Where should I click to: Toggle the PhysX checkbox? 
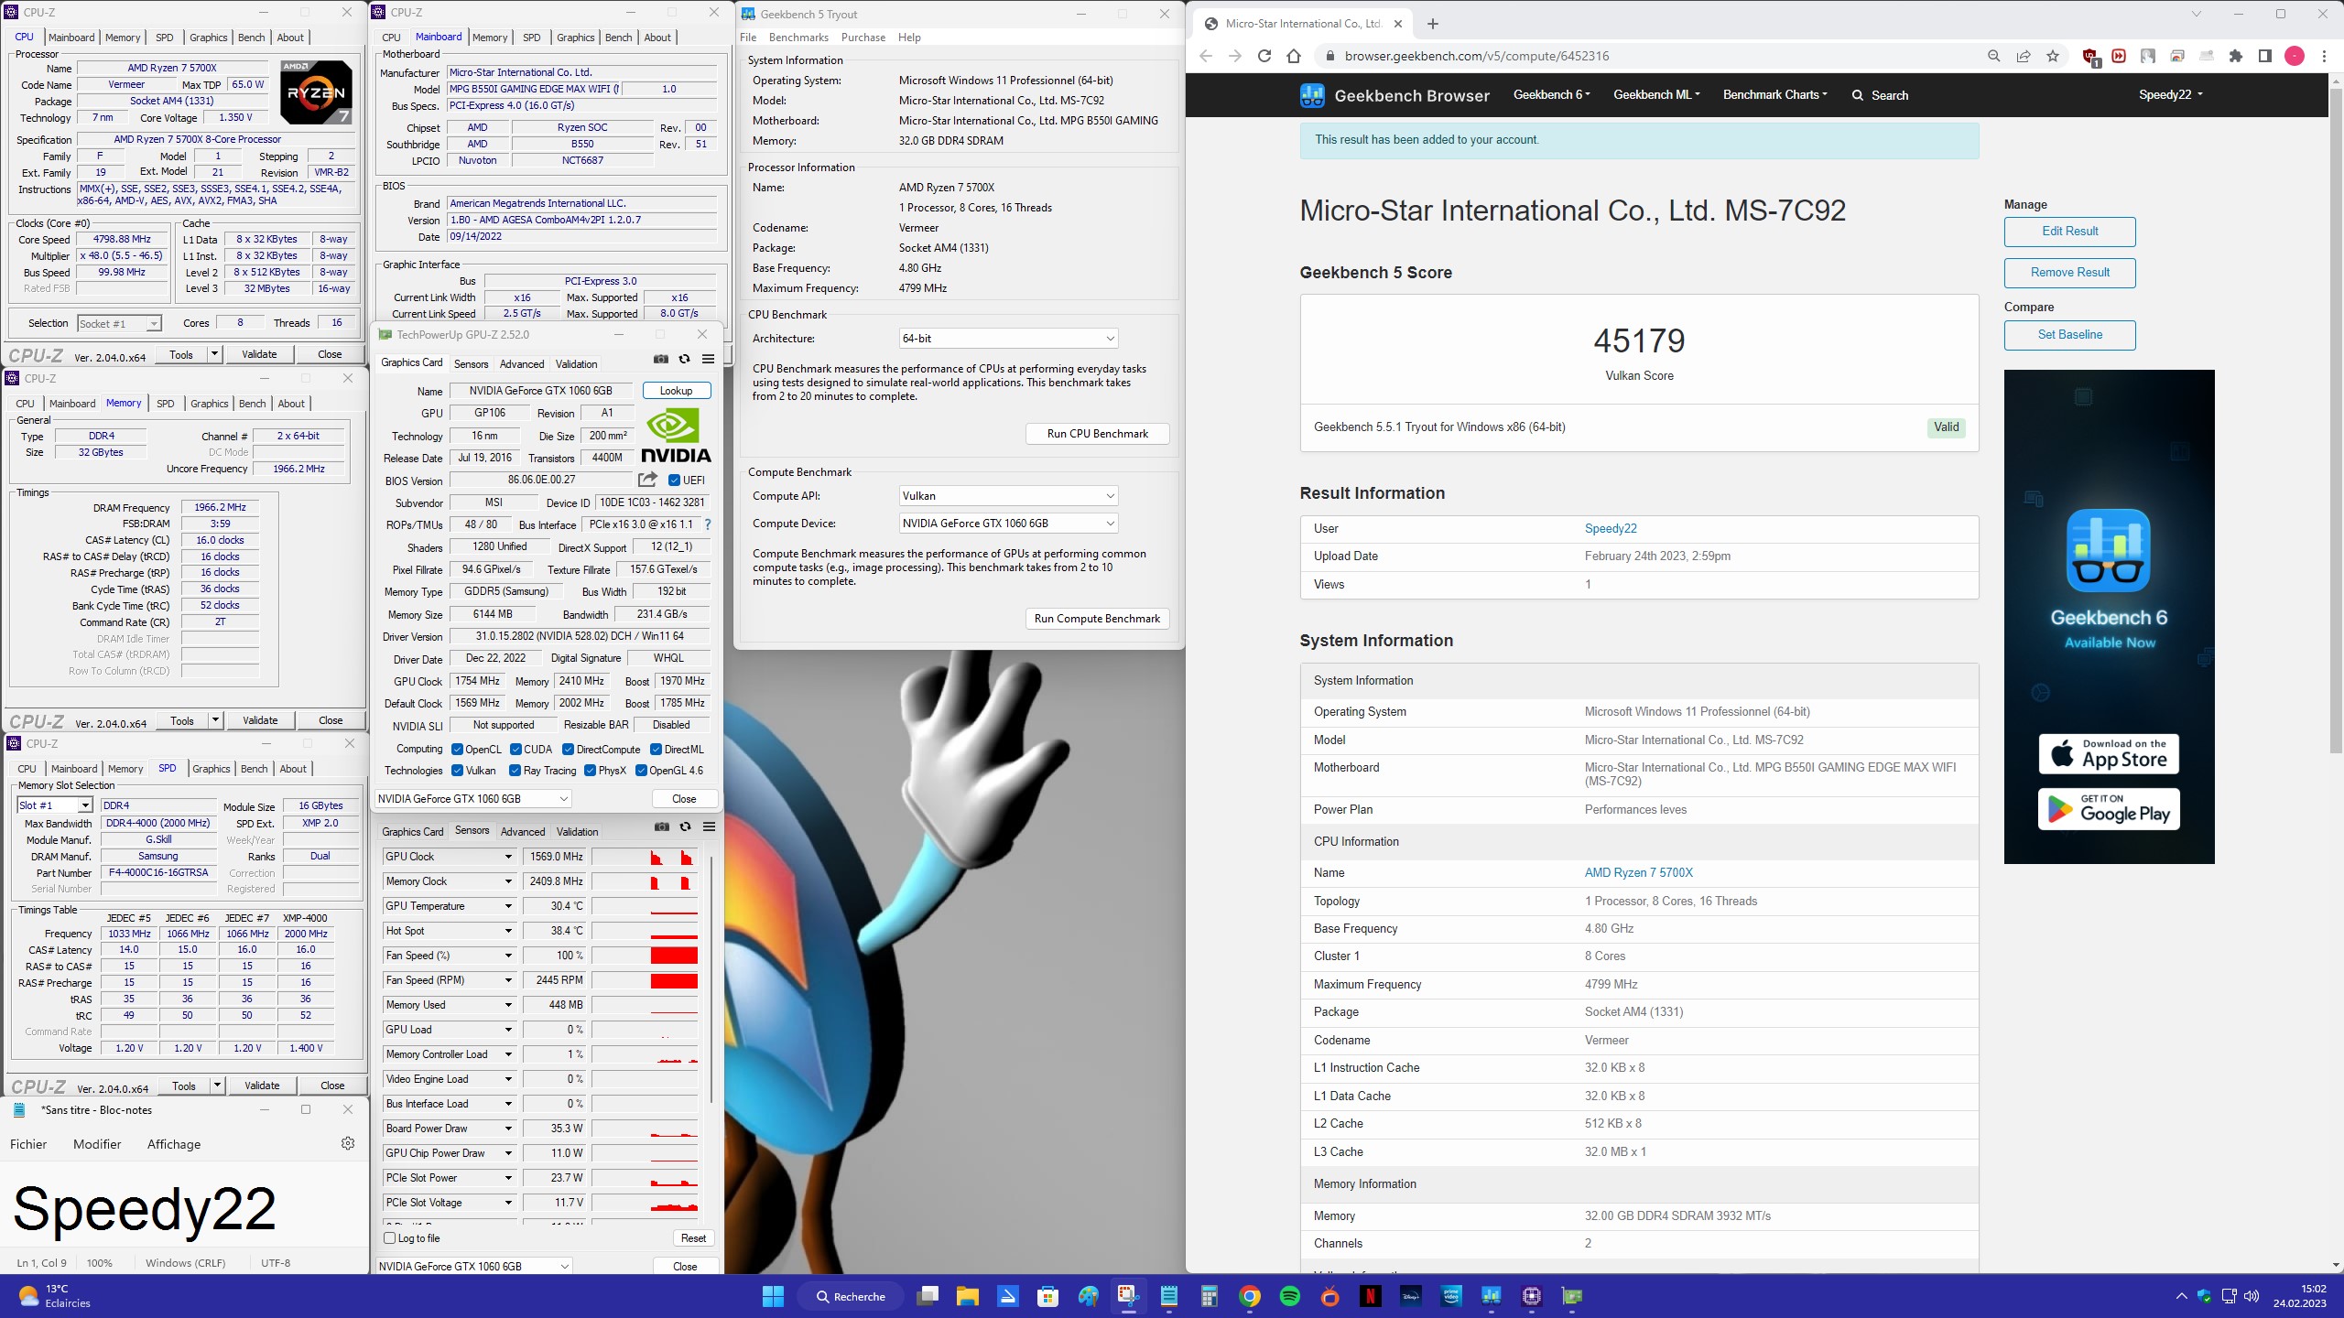[591, 770]
